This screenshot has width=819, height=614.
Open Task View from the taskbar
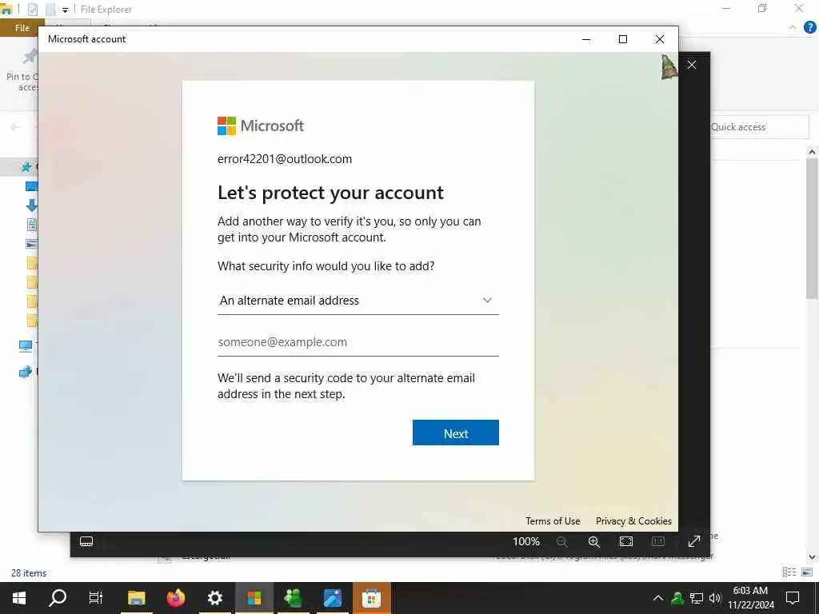click(96, 598)
